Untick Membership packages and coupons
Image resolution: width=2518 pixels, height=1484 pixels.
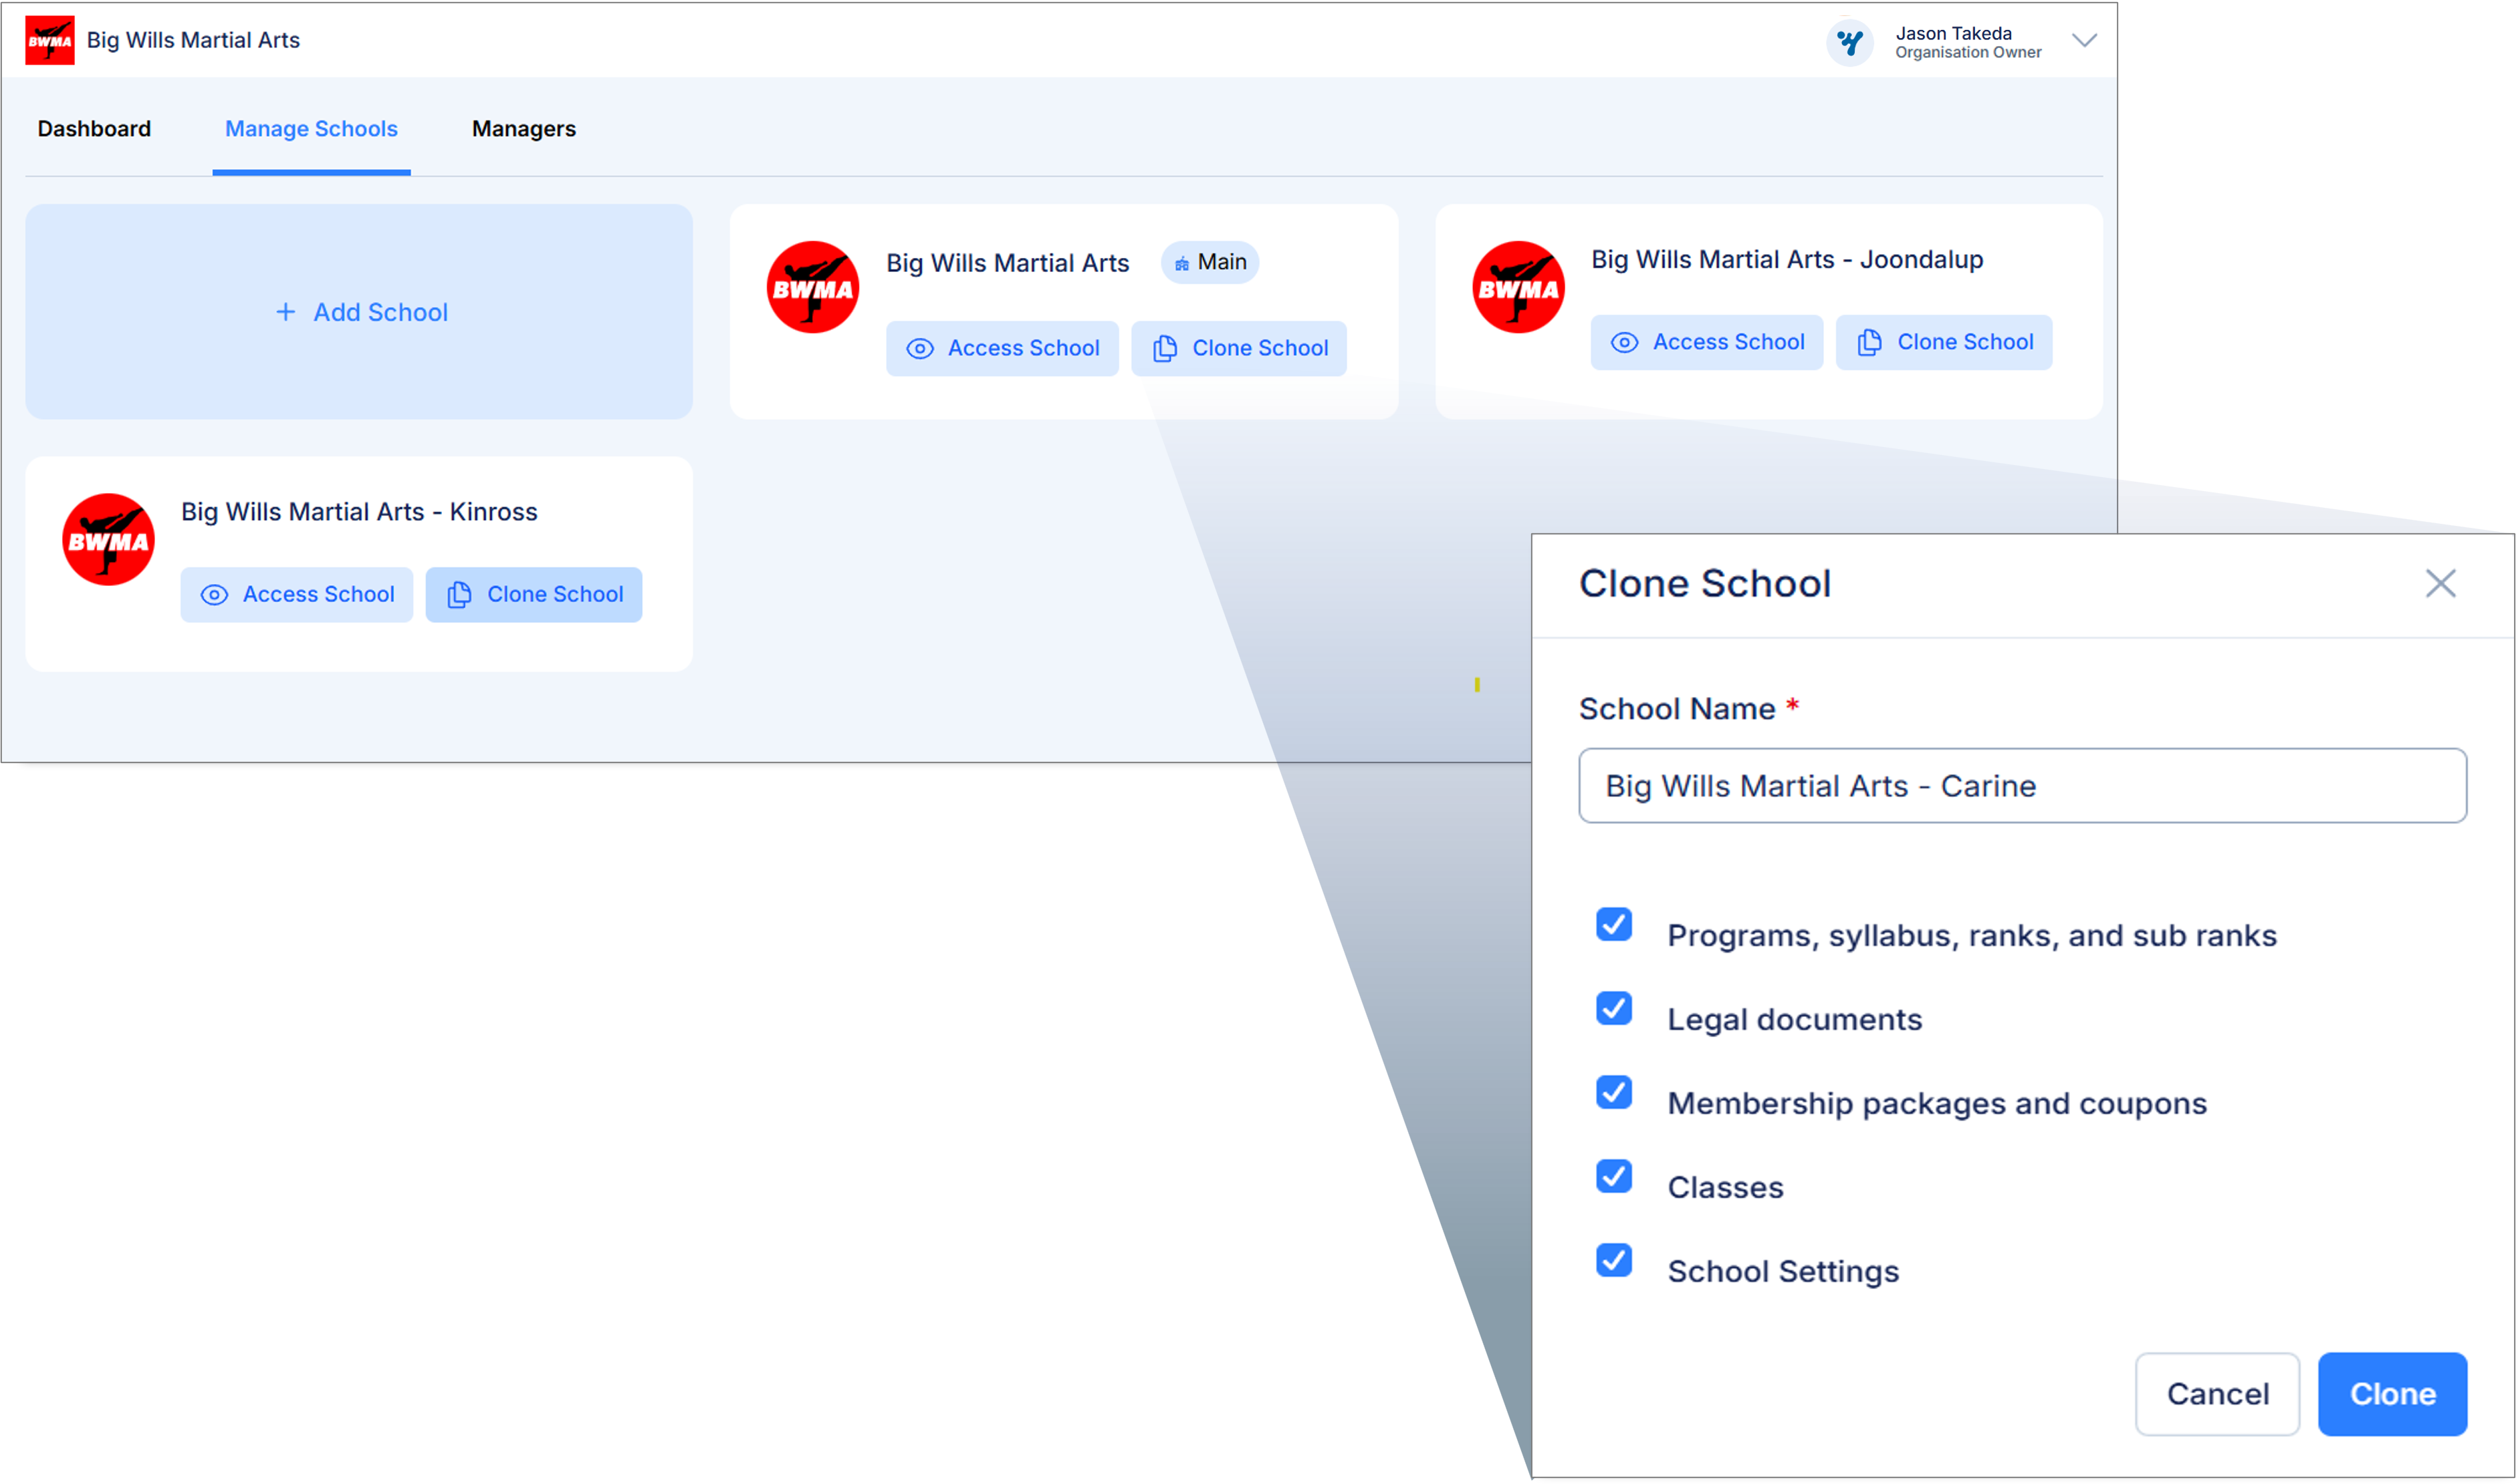point(1613,1092)
